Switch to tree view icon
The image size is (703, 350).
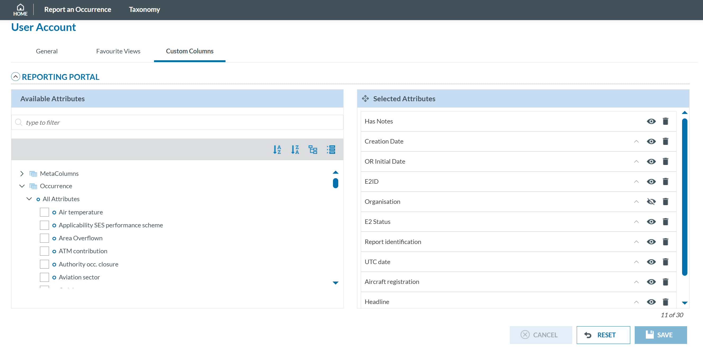313,149
